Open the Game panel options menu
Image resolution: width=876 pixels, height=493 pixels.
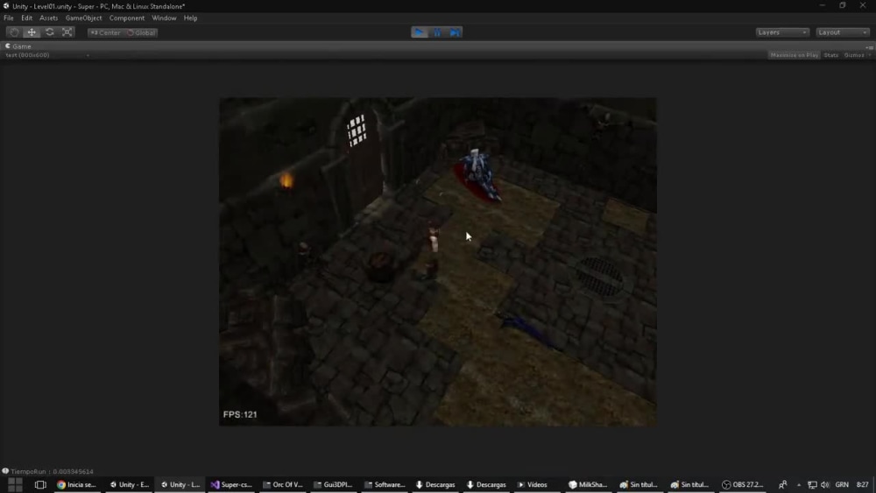869,47
